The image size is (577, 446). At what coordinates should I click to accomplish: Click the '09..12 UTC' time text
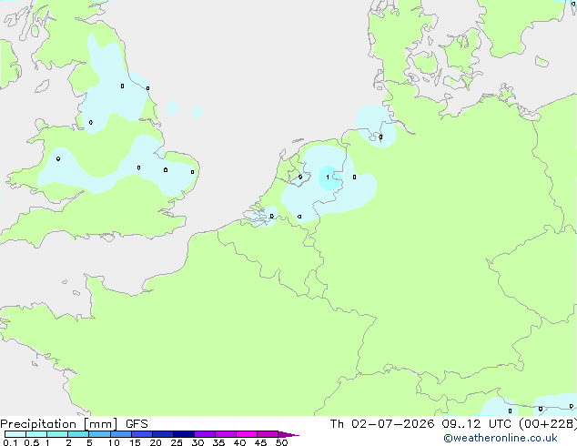coord(477,424)
